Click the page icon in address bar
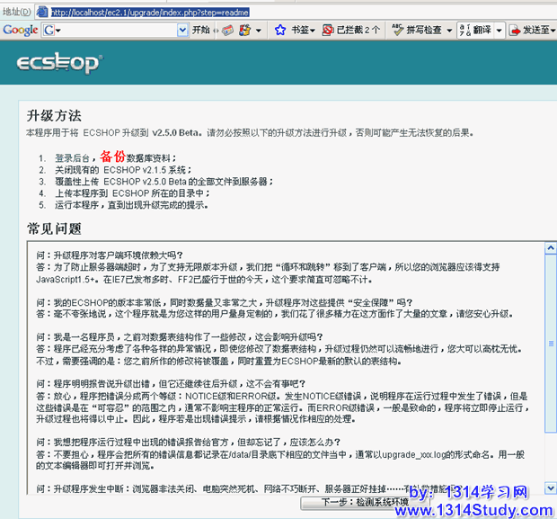This screenshot has height=519, width=557. [41, 12]
